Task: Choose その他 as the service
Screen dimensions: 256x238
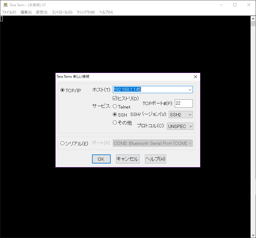Action: pos(115,122)
